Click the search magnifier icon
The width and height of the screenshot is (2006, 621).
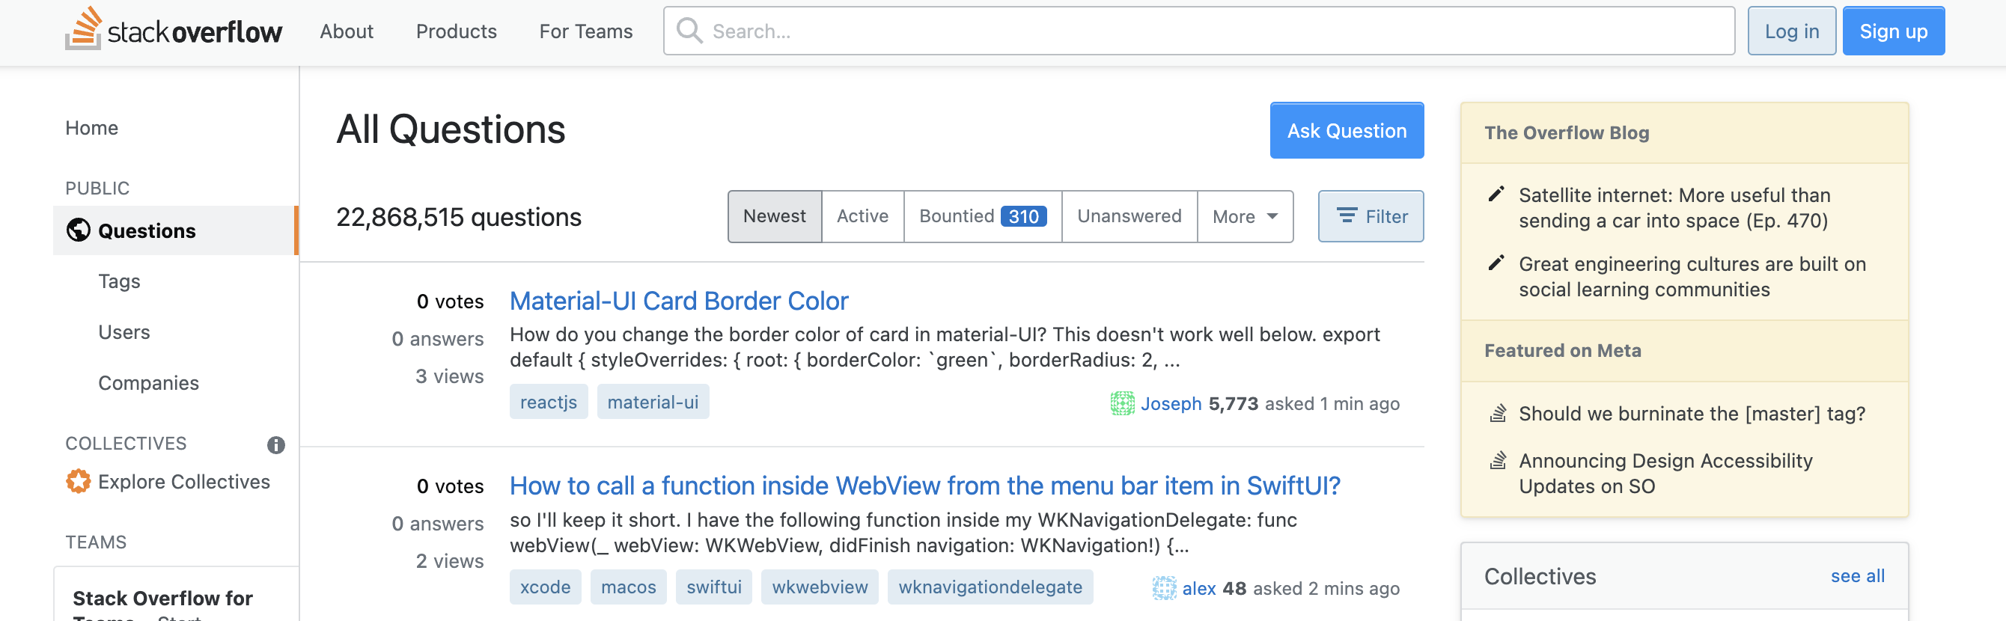coord(689,31)
